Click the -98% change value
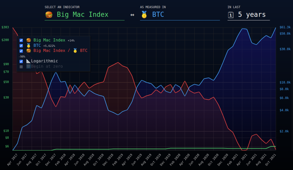Image resolution: width=293 pixels, height=170 pixels. (x=22, y=57)
